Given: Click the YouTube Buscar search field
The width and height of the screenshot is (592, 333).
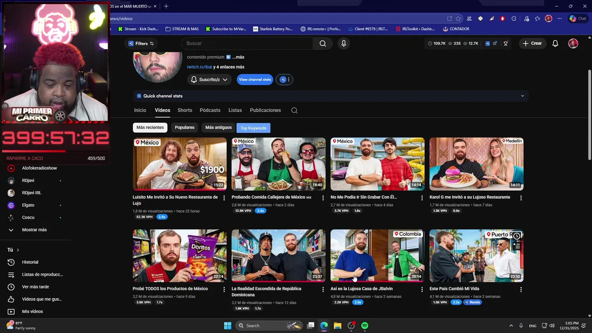Looking at the screenshot, I should [x=247, y=43].
